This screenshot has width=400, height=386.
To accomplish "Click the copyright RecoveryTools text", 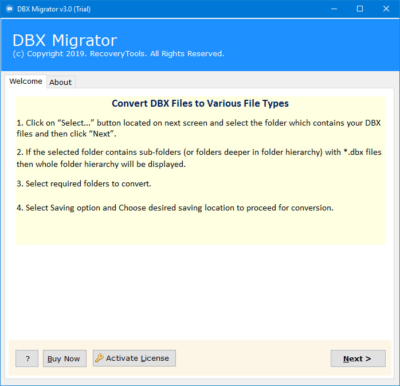I will click(119, 53).
